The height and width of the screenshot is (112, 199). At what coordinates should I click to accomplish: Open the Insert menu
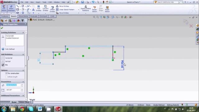point(38,2)
